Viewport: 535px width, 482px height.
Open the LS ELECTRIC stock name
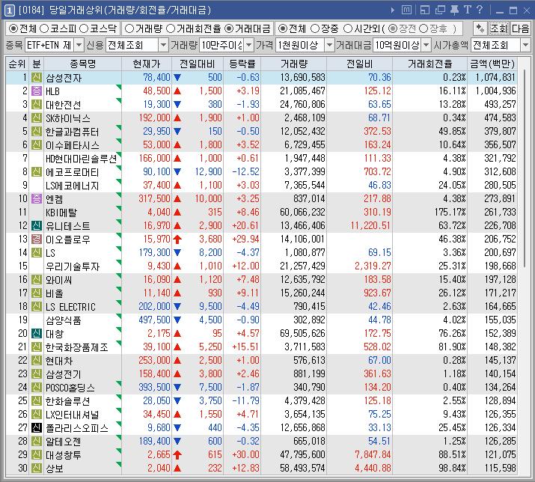click(x=70, y=307)
